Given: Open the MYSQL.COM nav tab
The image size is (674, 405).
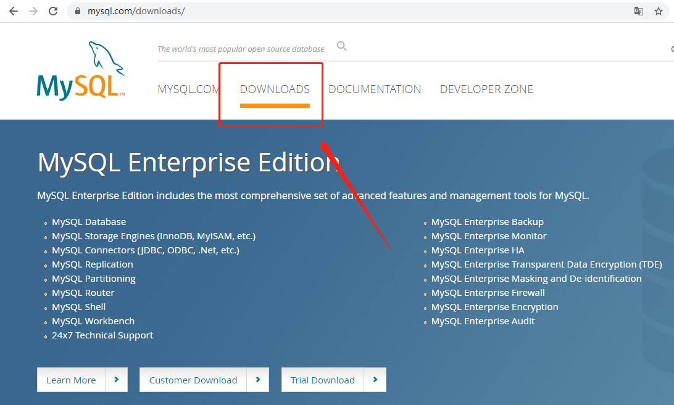Looking at the screenshot, I should 188,89.
